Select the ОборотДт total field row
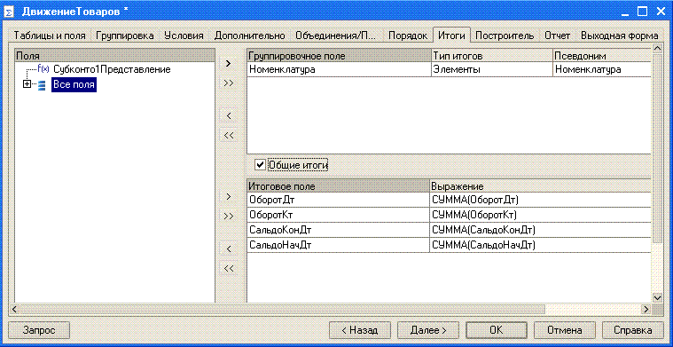This screenshot has height=347, width=673. [338, 200]
